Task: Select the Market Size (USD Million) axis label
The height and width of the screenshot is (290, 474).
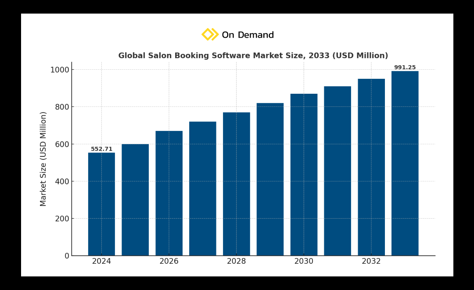Action: pos(43,159)
